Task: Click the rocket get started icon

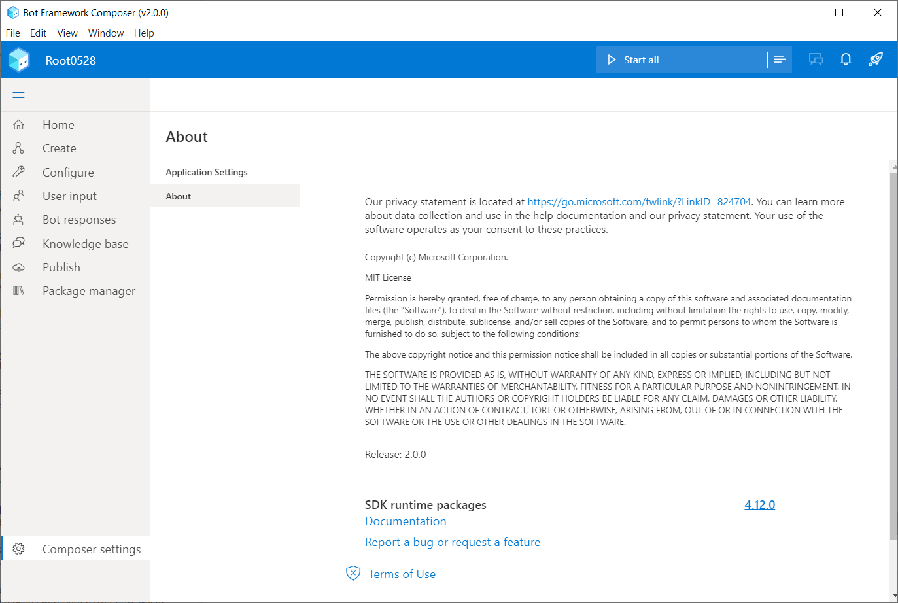Action: 876,60
